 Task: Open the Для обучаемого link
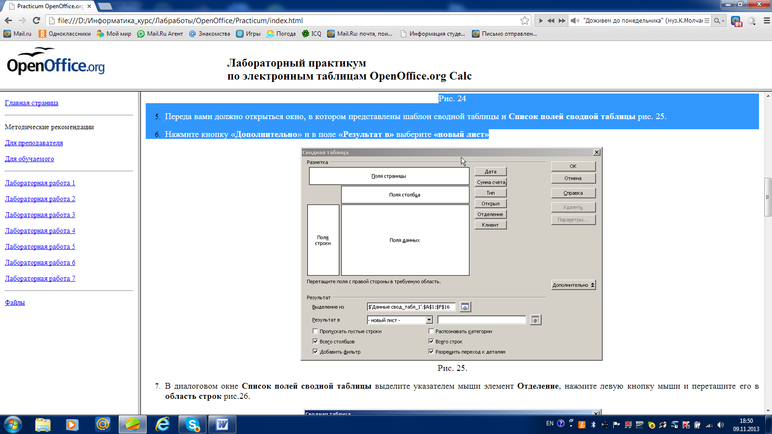tap(29, 159)
